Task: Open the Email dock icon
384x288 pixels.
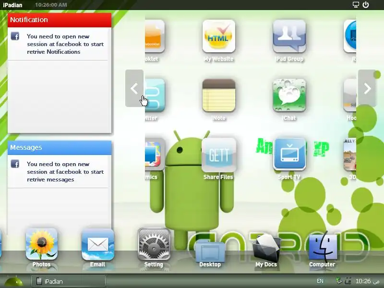Action: (98, 244)
